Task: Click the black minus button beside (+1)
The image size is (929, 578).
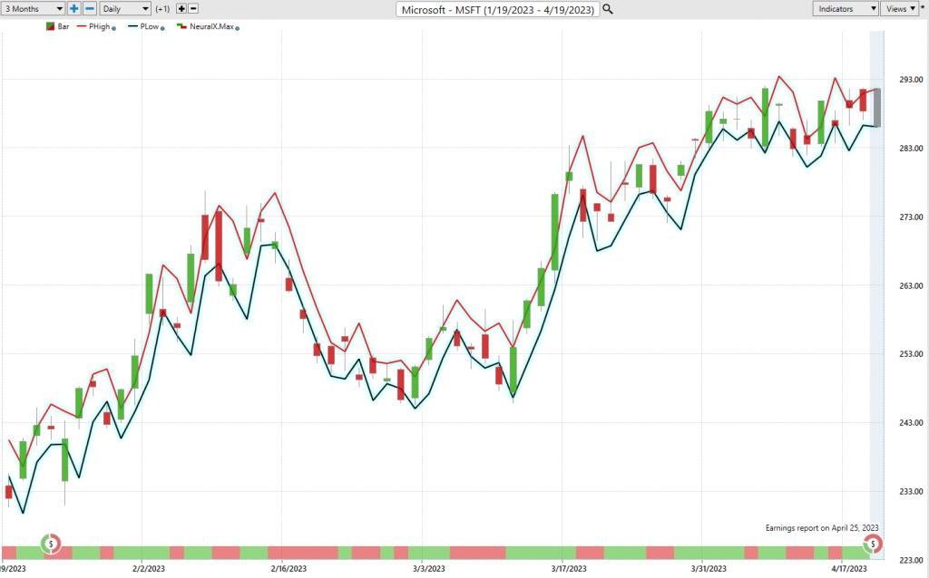Action: click(x=192, y=9)
